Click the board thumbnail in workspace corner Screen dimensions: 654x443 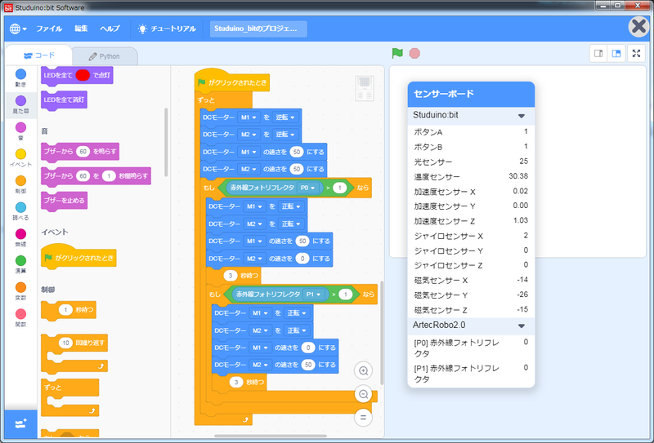tap(365, 88)
